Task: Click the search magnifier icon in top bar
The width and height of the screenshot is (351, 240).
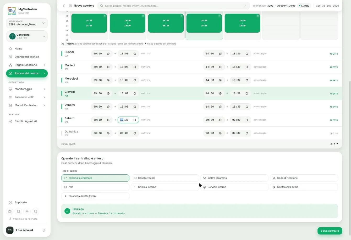Action: (x=102, y=6)
